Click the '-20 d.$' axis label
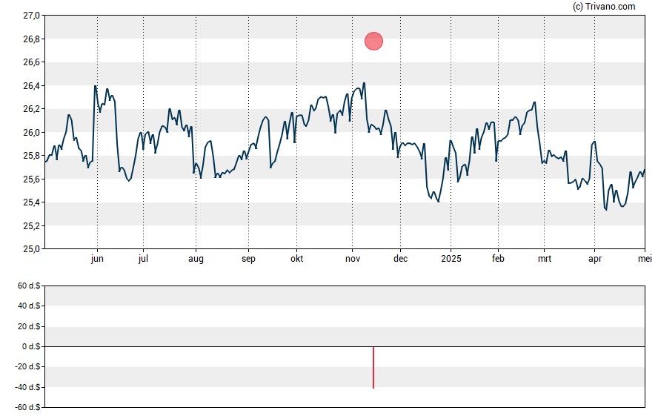Viewport: 658px width, 419px height. [27, 367]
